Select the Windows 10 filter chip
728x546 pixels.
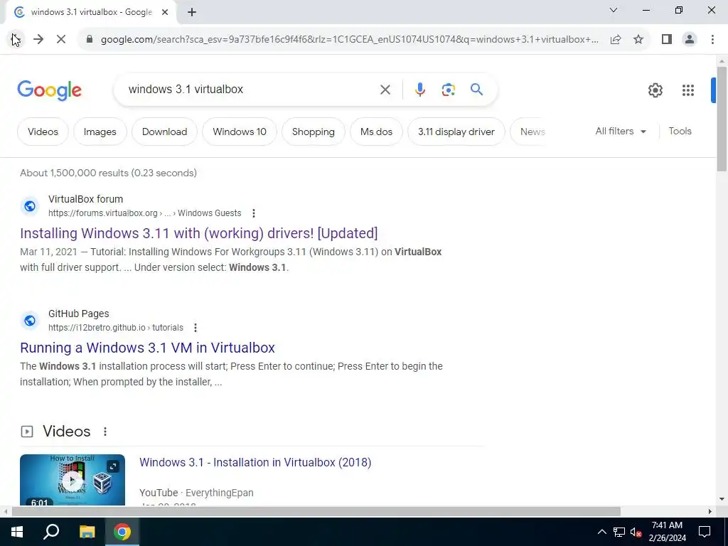click(x=240, y=132)
